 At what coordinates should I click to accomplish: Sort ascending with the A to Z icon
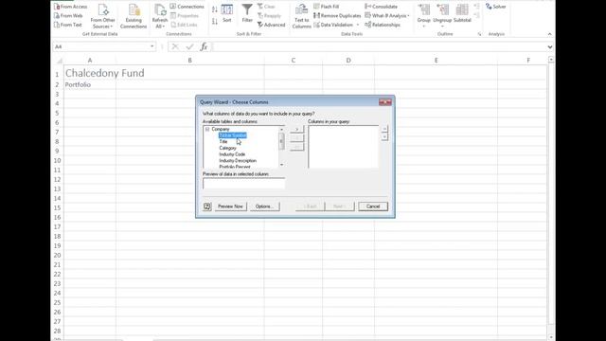point(215,9)
